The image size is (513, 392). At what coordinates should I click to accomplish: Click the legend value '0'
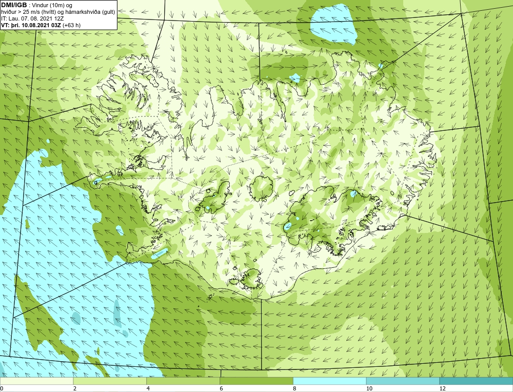[x=2, y=388]
